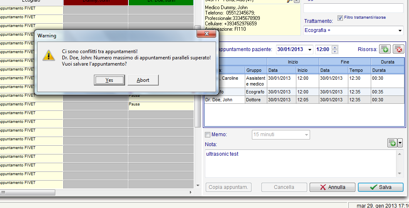This screenshot has height=208, width=409.
Task: Click the warning triangle icon in the dialog
Action: tap(49, 56)
